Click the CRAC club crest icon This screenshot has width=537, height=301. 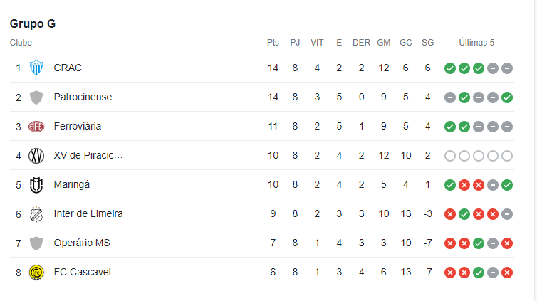coord(36,68)
